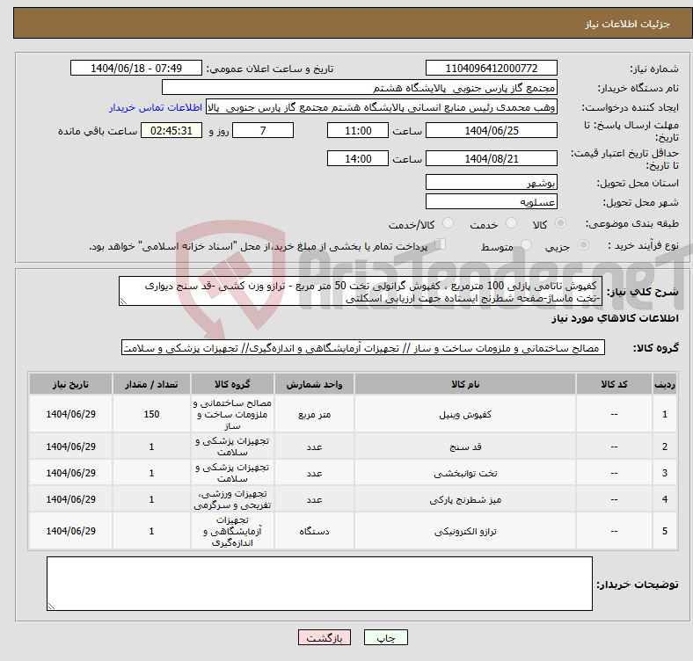693x661 pixels.
Task: Click the province field بوشهر
Action: [x=491, y=182]
